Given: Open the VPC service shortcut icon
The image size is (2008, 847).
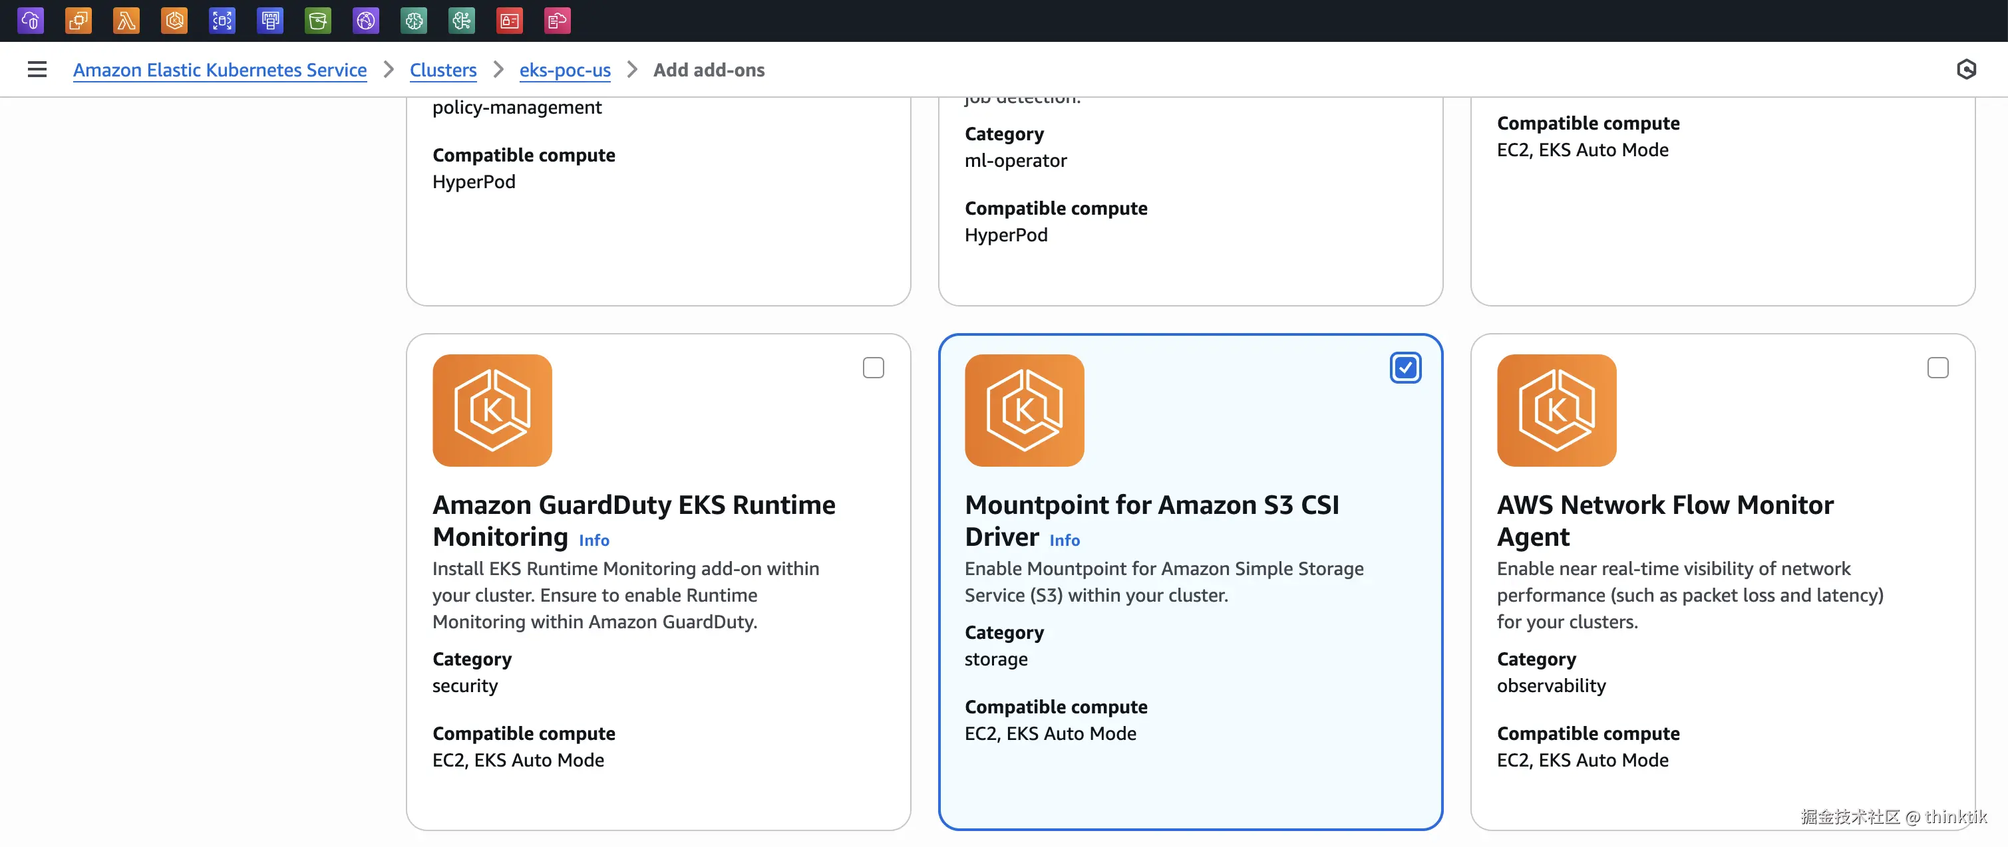Looking at the screenshot, I should pyautogui.click(x=31, y=20).
